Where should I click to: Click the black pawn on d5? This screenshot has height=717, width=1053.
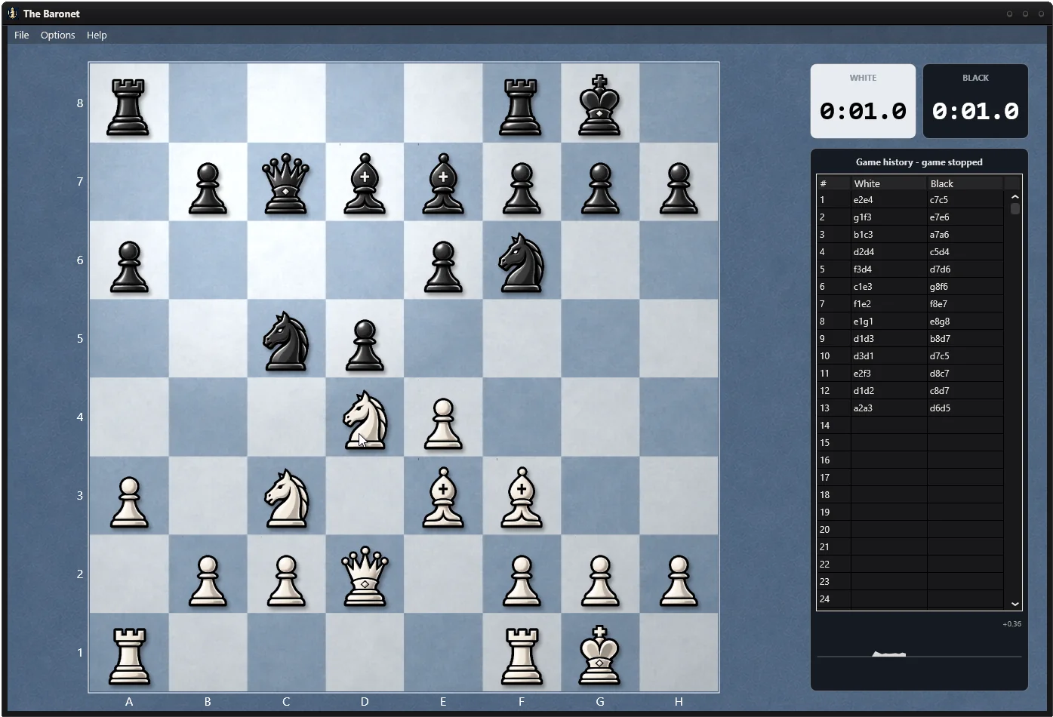[x=365, y=345]
